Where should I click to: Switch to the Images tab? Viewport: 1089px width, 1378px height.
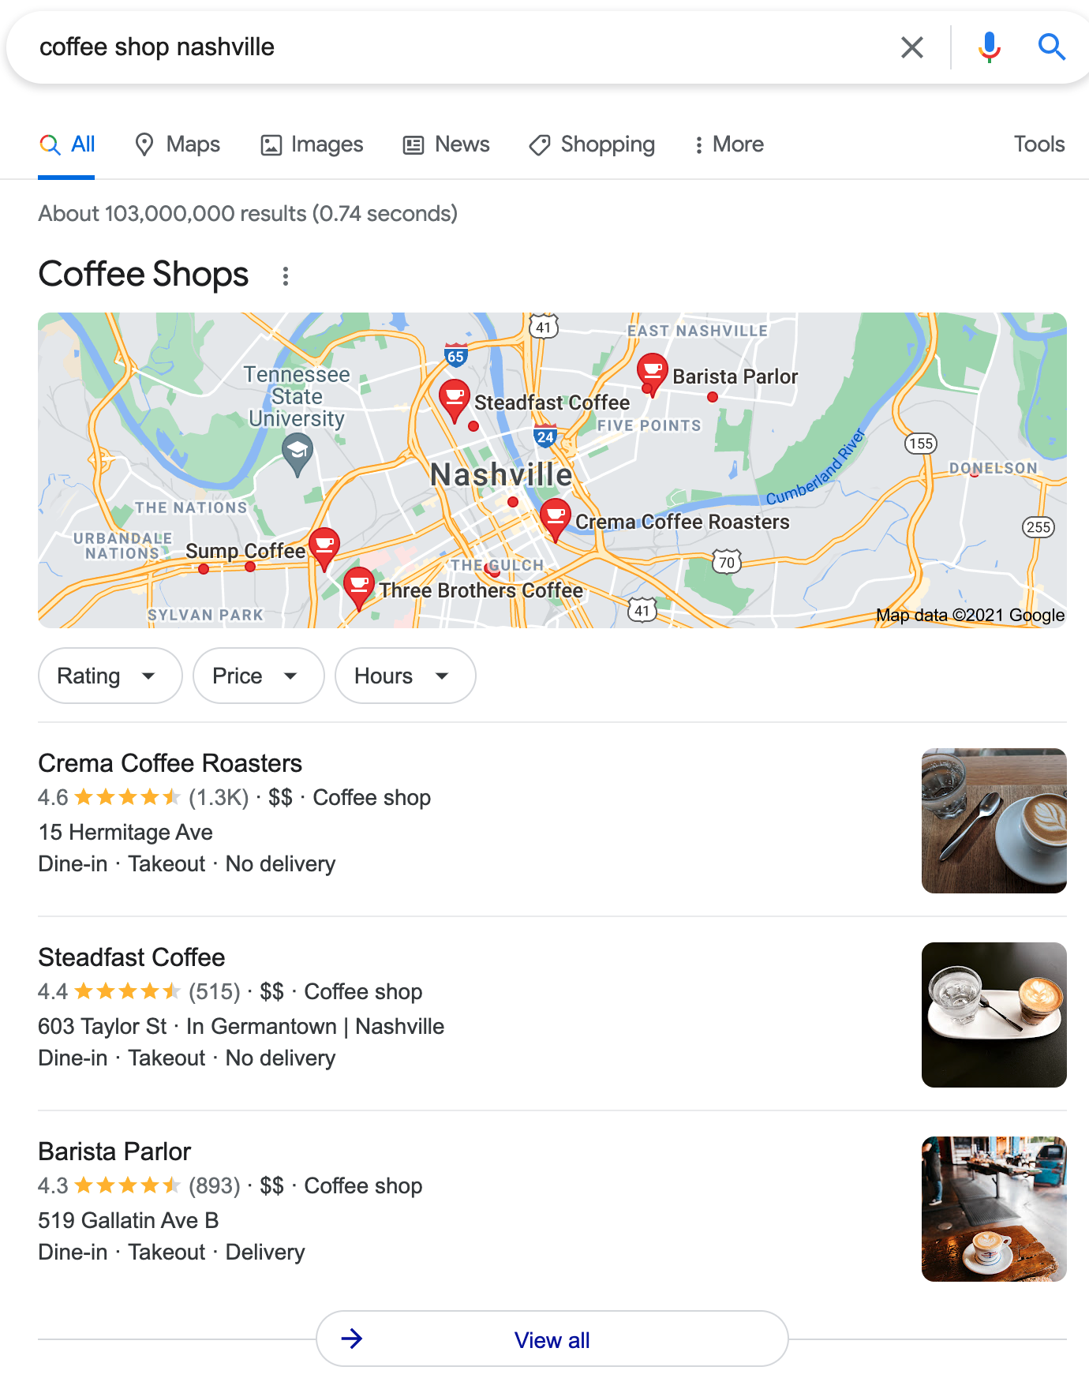point(312,144)
